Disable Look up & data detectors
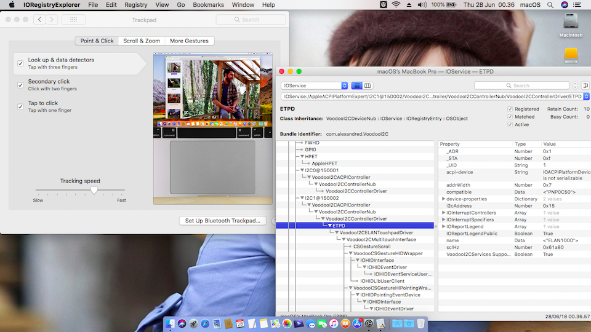 coord(20,63)
